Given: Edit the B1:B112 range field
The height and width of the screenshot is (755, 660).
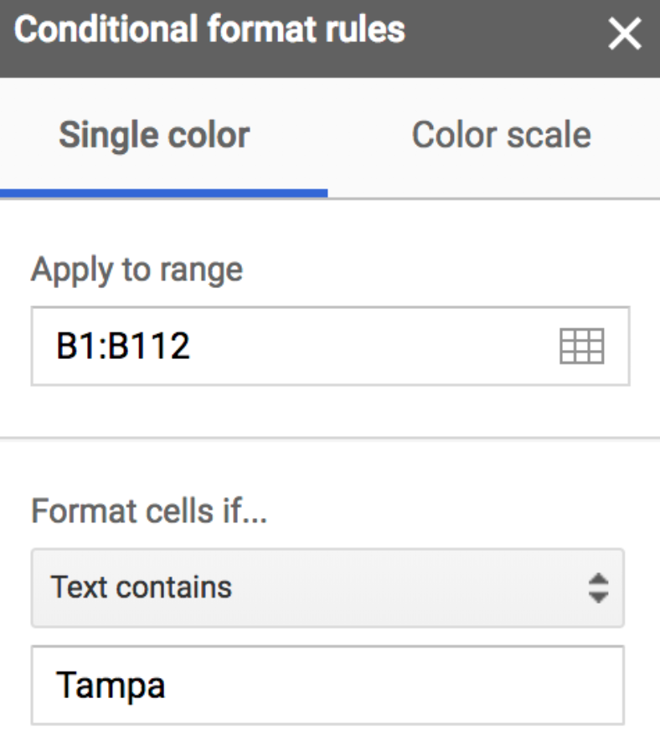Looking at the screenshot, I should coord(251,343).
